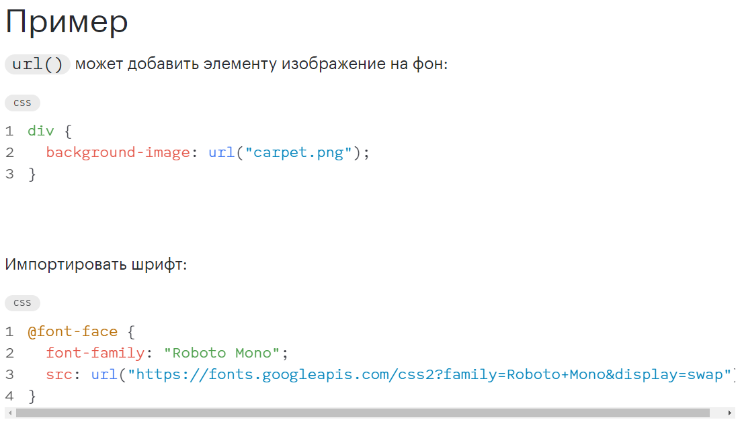Click the url function in background-image line
Screen dimensions: 742x428
coord(222,152)
